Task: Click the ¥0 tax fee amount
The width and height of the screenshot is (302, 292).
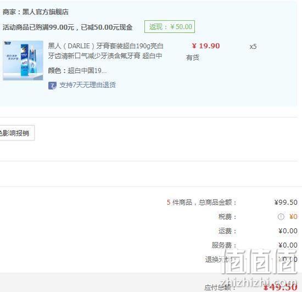Action: (293, 217)
